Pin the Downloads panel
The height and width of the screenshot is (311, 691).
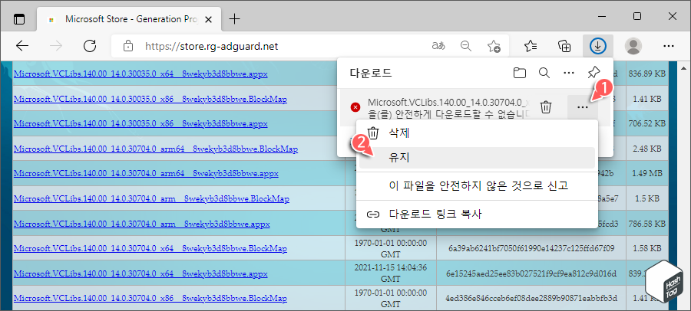tap(594, 73)
